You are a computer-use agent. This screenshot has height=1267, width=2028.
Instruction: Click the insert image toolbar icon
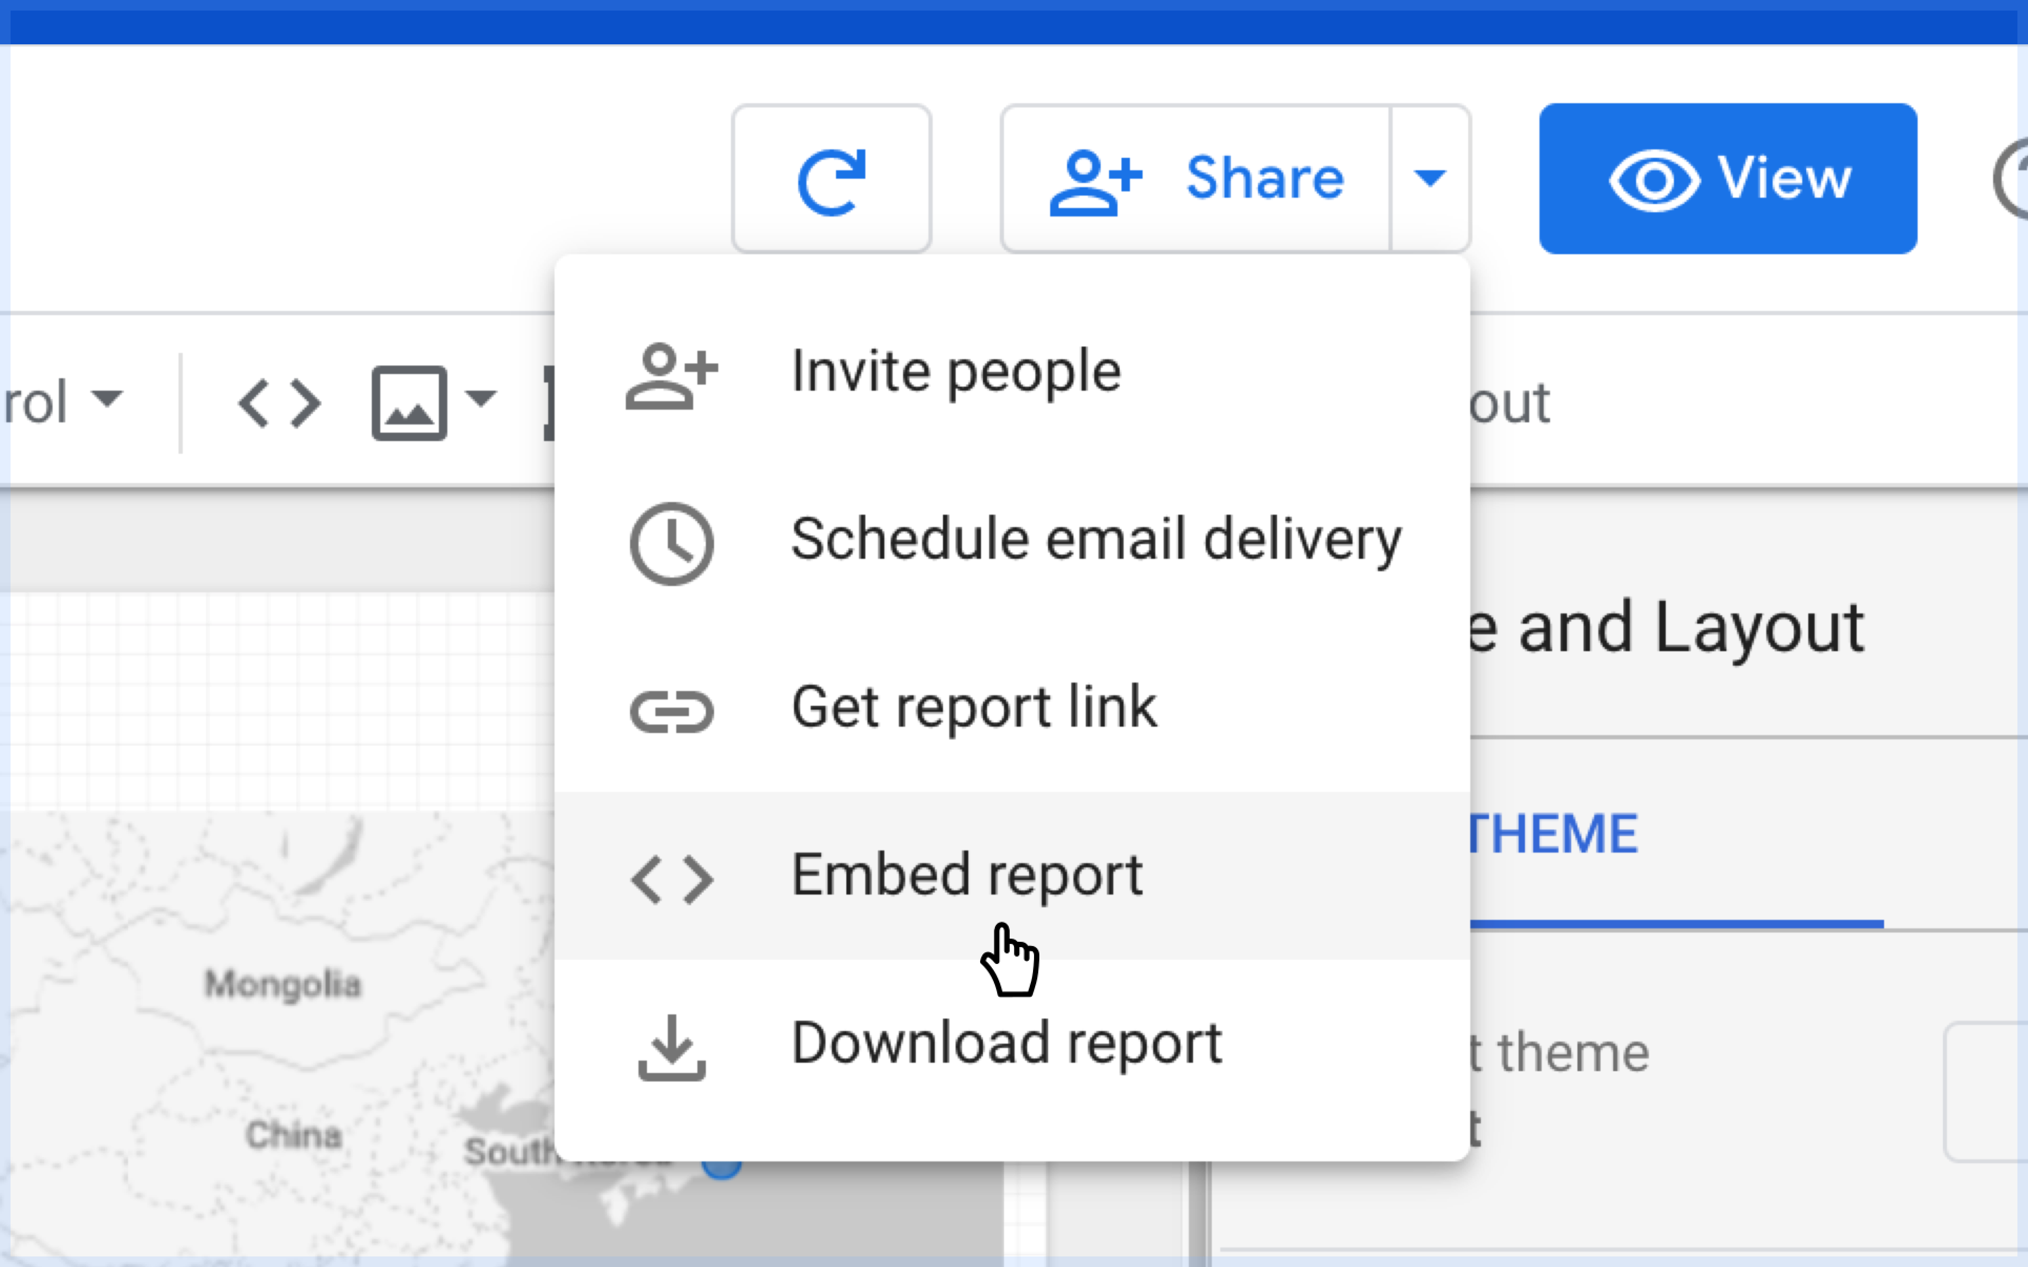tap(409, 404)
